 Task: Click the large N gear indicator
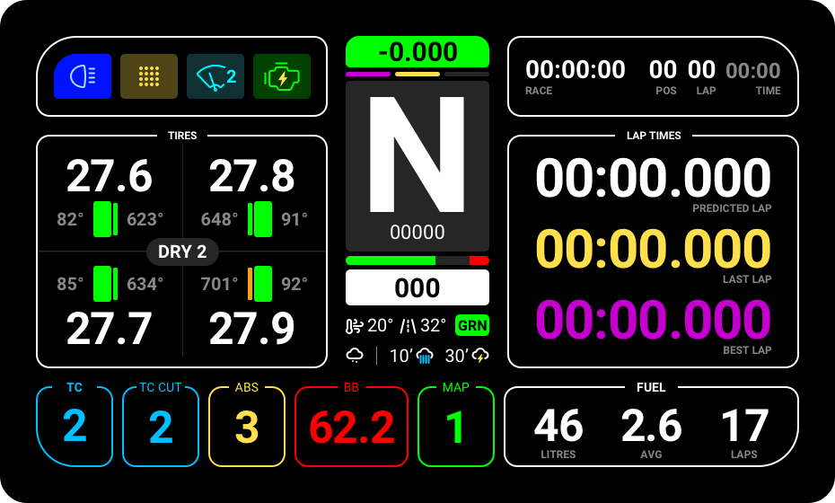click(417, 154)
